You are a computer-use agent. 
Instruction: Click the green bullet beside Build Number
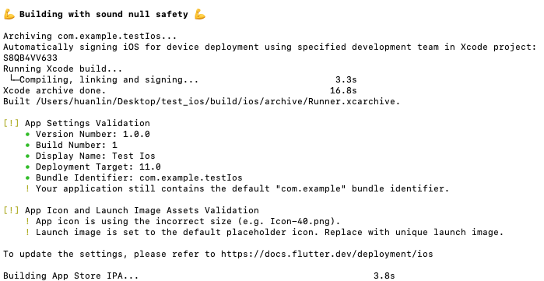click(x=28, y=145)
